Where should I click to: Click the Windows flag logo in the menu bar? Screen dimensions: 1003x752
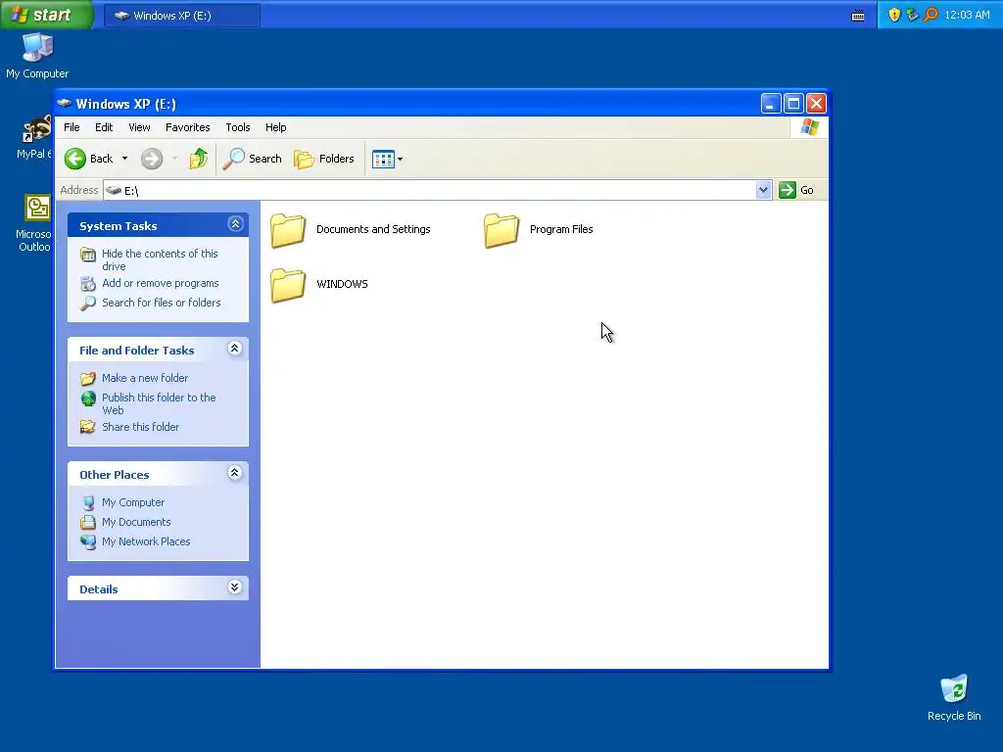809,126
